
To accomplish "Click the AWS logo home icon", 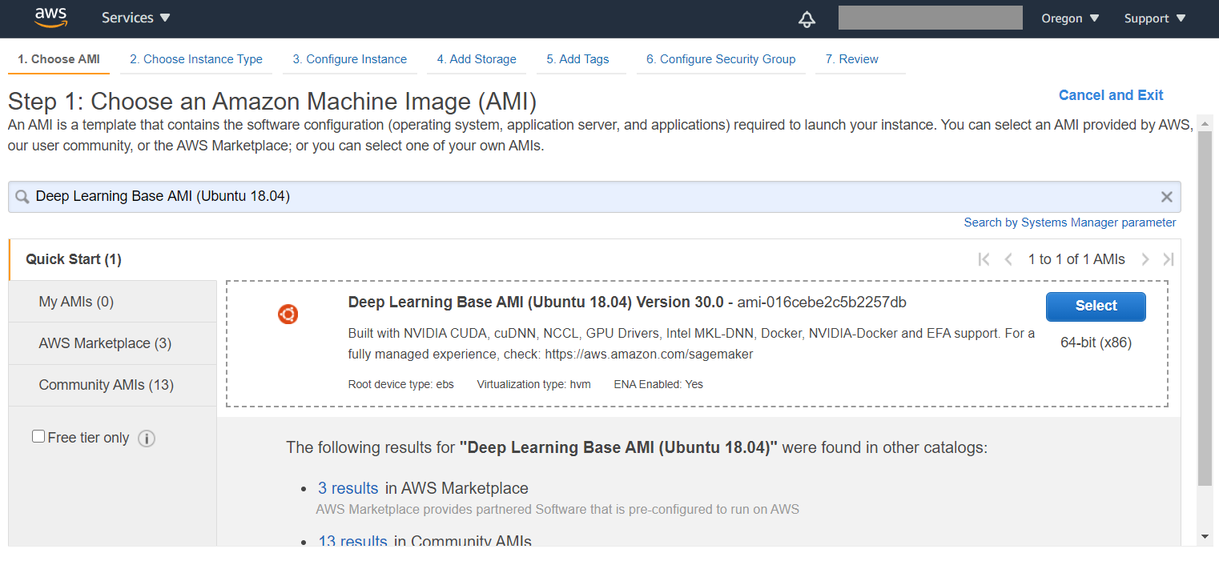I will pos(51,18).
